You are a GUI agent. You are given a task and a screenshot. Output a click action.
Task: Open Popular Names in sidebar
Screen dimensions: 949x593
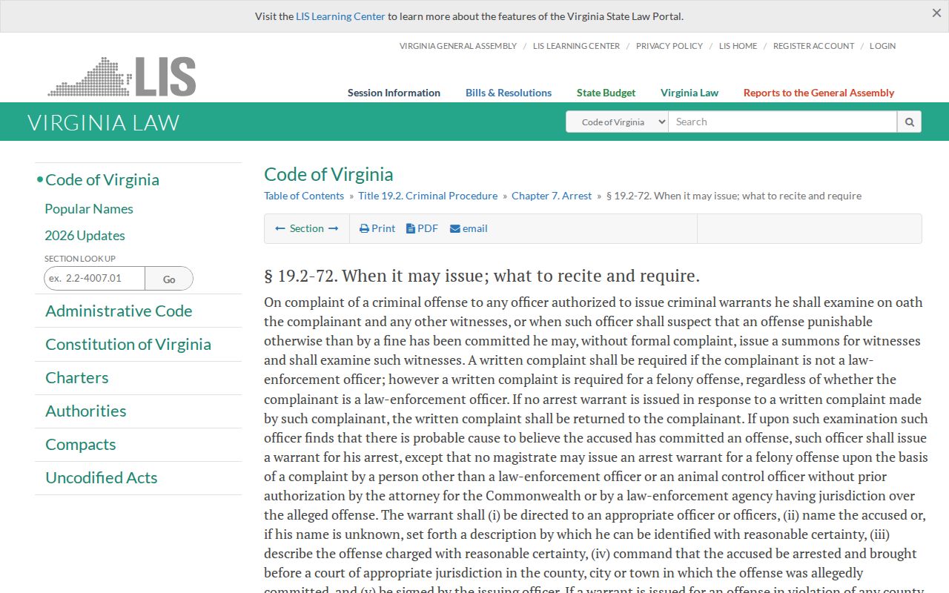click(x=89, y=209)
